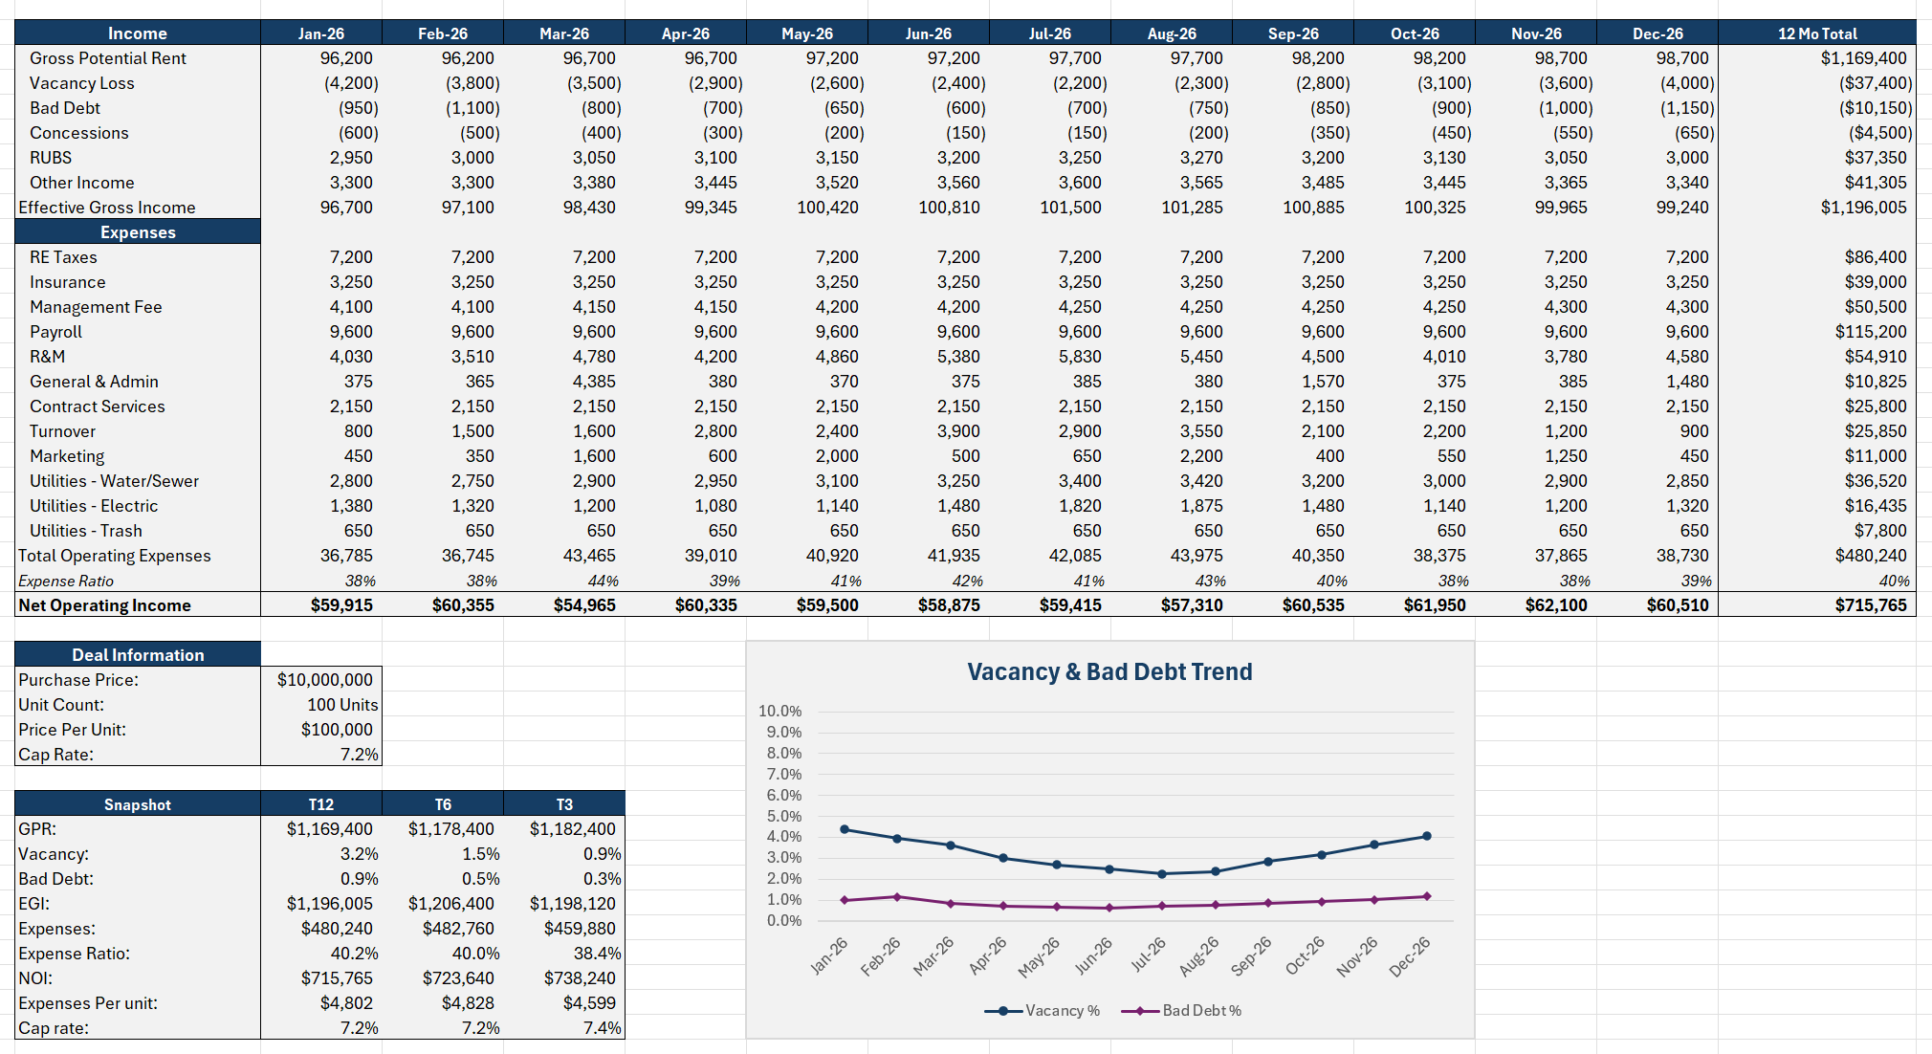1932x1054 pixels.
Task: Select the Turnover row label
Action: pyautogui.click(x=63, y=431)
